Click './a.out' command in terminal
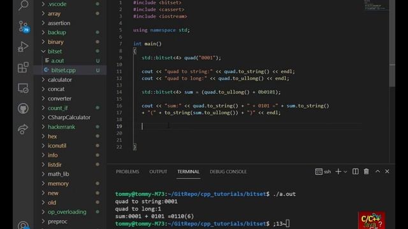Image resolution: width=408 pixels, height=229 pixels. [284, 194]
